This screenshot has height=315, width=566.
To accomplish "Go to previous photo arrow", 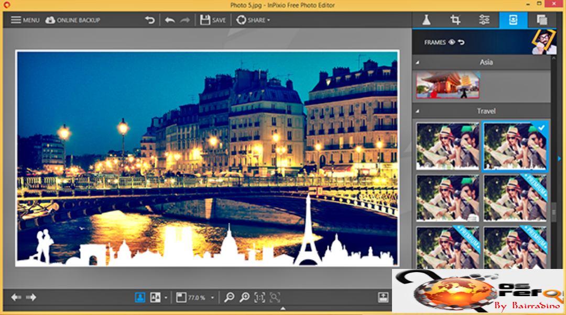I will [x=16, y=297].
